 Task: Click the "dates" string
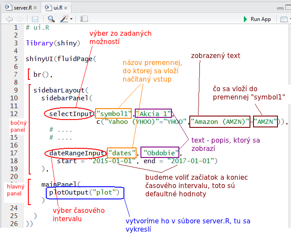click(x=122, y=153)
